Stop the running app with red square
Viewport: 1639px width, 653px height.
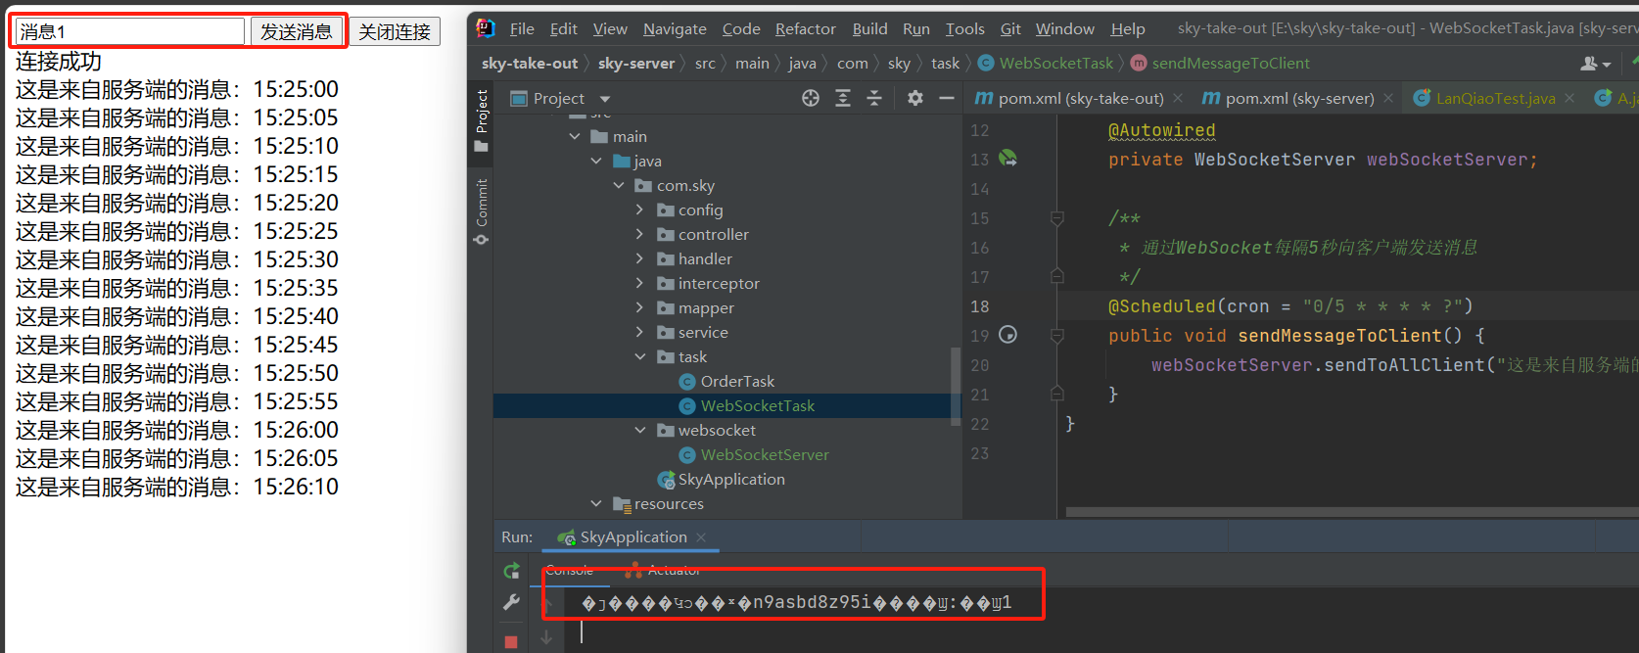(x=511, y=641)
